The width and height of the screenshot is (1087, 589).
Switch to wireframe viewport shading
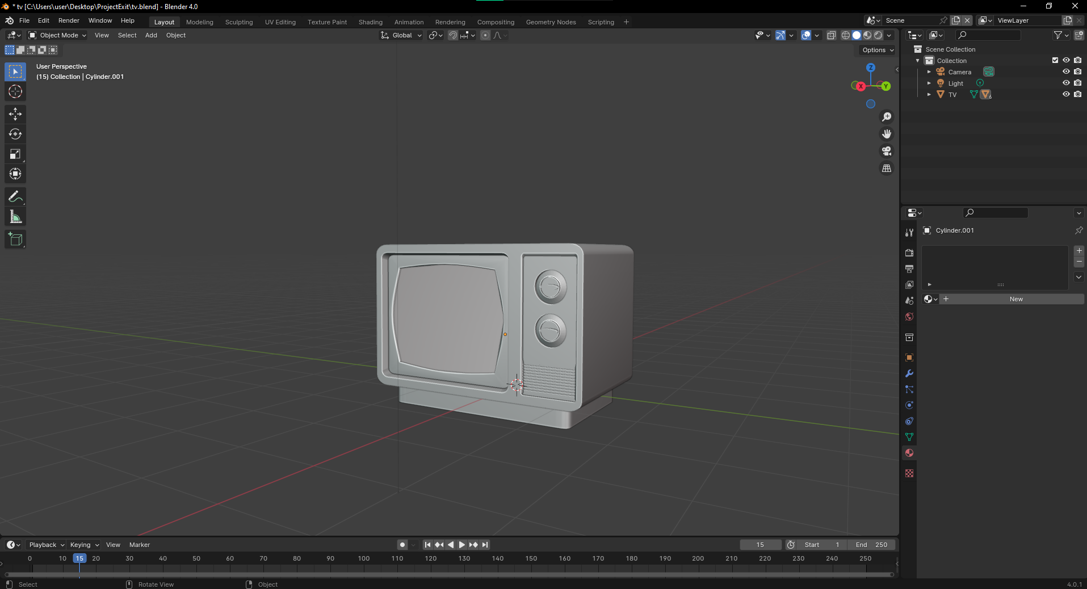pyautogui.click(x=846, y=35)
